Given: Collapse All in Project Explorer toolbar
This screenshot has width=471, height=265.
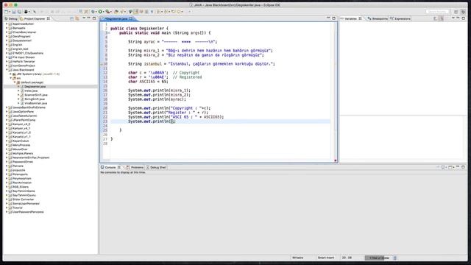Looking at the screenshot, I should click(72, 18).
